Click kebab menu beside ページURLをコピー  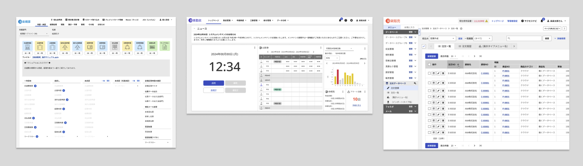pos(565,28)
